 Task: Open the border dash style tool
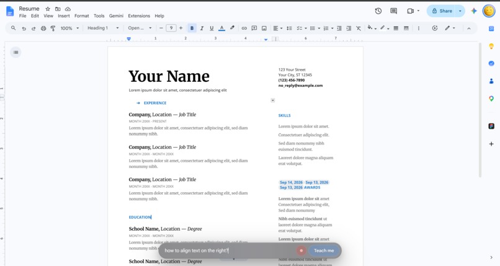tap(406, 29)
